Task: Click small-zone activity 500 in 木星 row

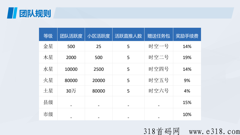Action: pyautogui.click(x=98, y=57)
